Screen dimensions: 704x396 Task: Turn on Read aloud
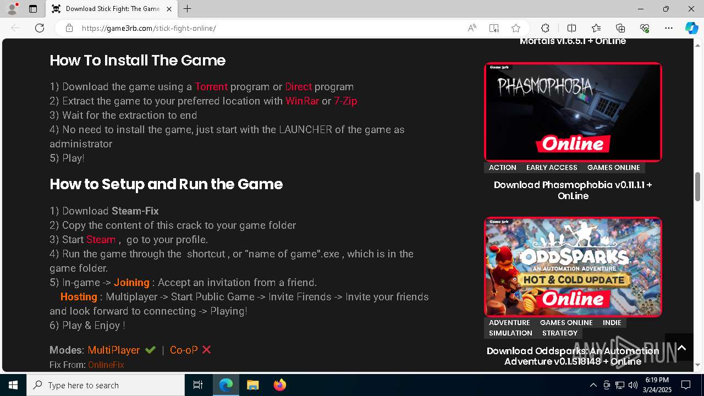pyautogui.click(x=472, y=28)
